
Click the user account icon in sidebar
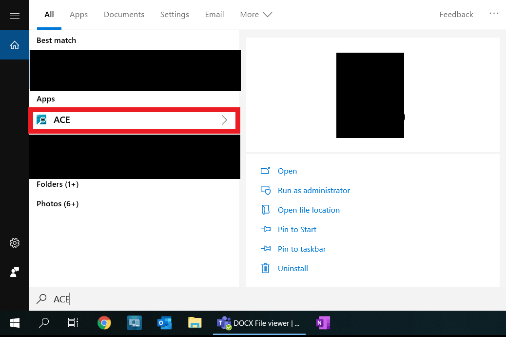click(x=15, y=272)
